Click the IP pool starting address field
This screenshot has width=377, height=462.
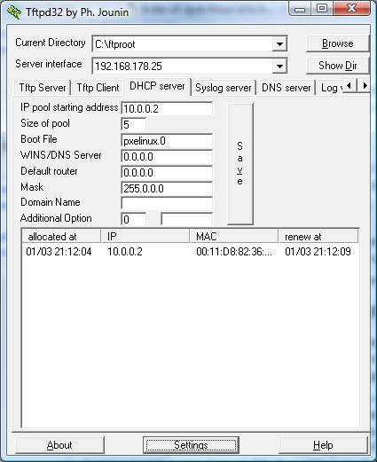click(x=167, y=108)
